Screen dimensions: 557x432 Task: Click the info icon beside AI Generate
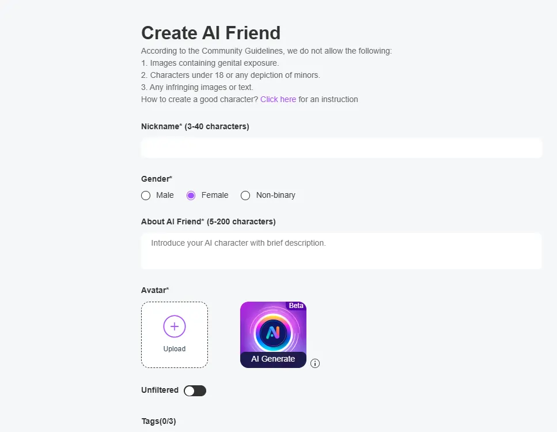click(x=315, y=363)
